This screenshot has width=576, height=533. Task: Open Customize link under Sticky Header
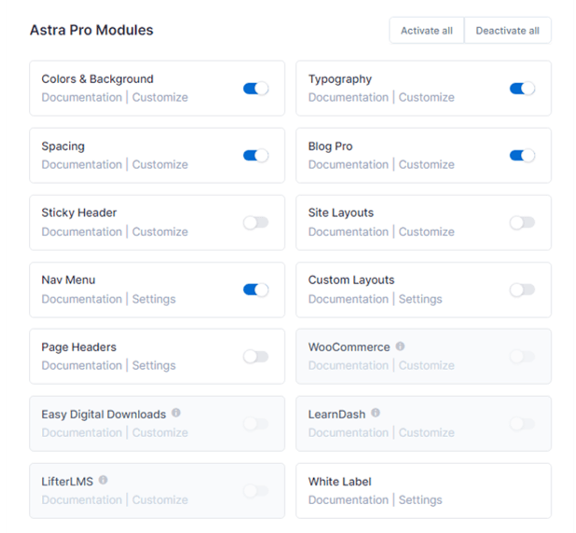(x=160, y=232)
